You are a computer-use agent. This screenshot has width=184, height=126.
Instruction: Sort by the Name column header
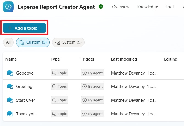(11, 59)
